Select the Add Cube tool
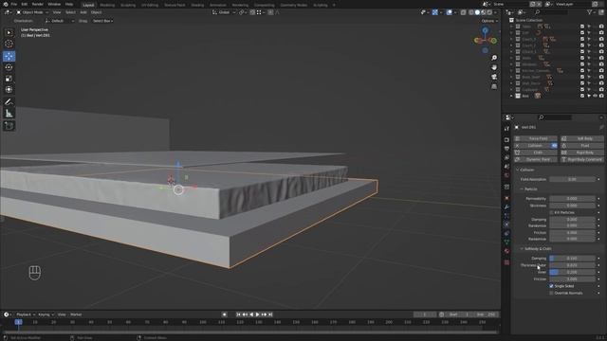Viewport: 607px width, 341px height. [x=9, y=126]
